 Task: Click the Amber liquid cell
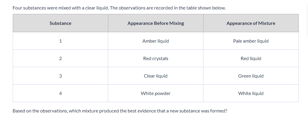click(x=155, y=41)
